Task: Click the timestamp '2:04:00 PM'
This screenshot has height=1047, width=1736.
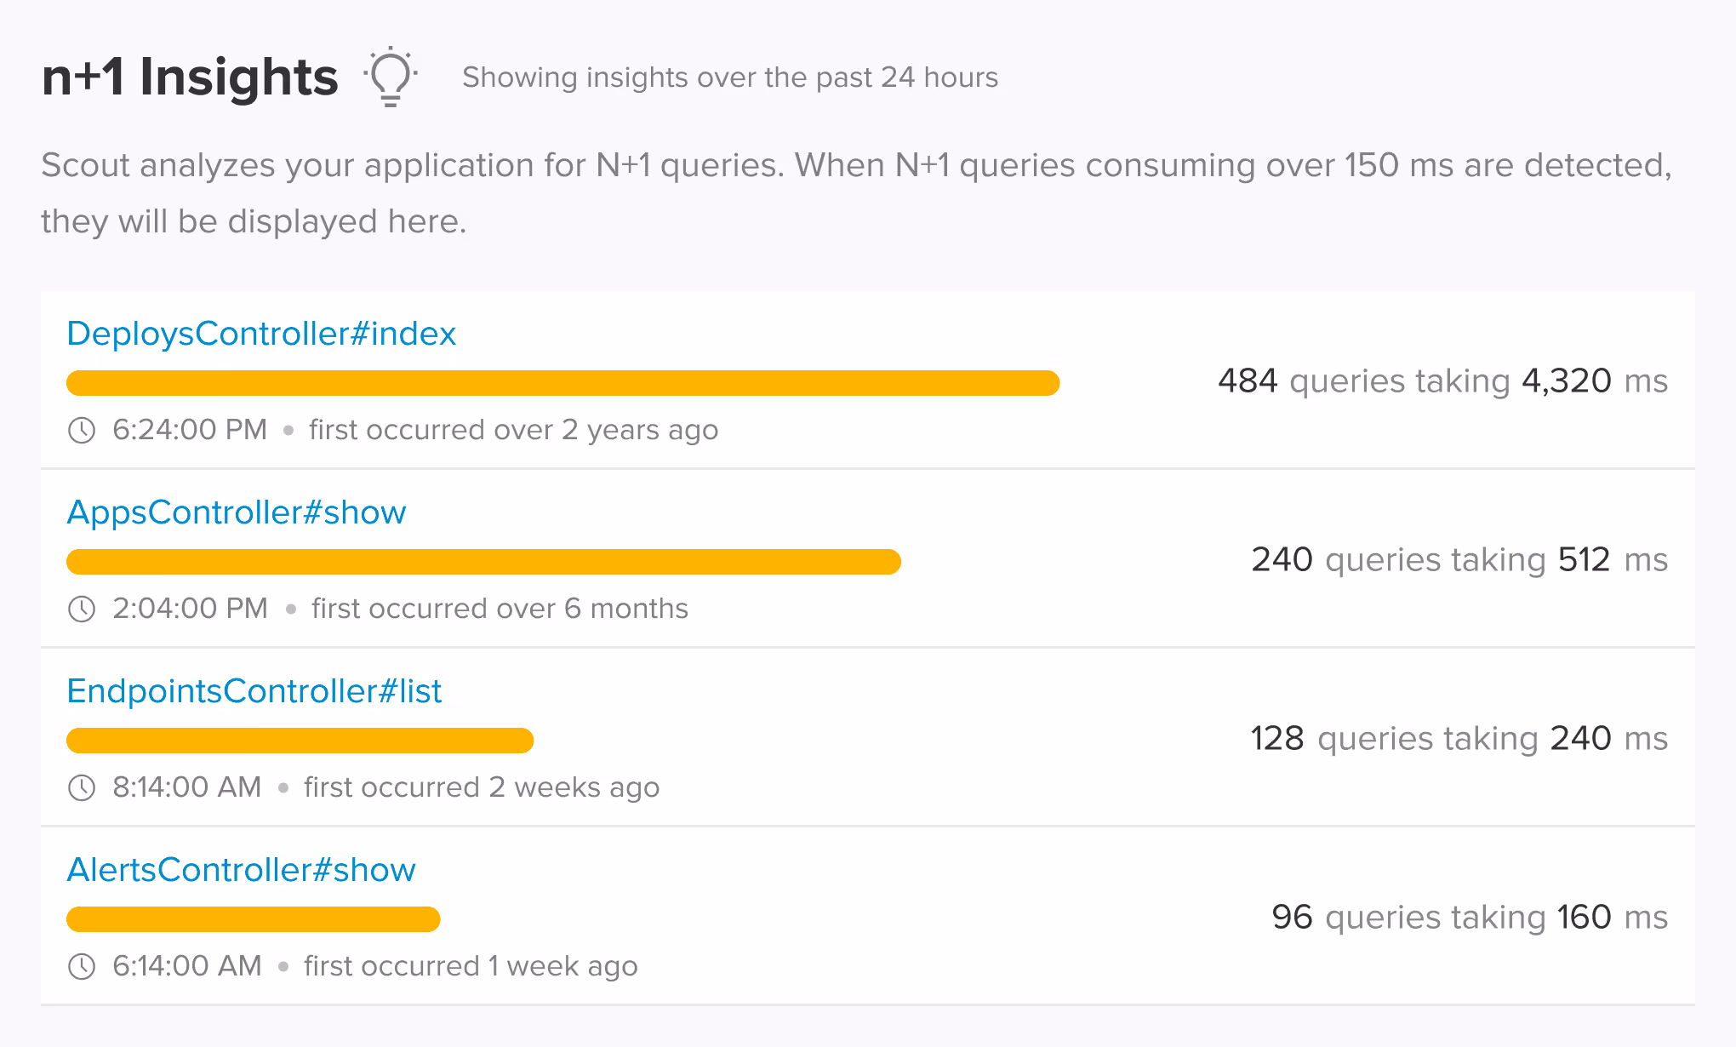Action: tap(189, 609)
